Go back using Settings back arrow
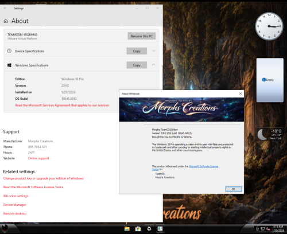 [x=5, y=8]
